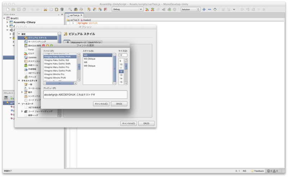Close the Solution pad with its x icon
This screenshot has width=288, height=177.
62,14
